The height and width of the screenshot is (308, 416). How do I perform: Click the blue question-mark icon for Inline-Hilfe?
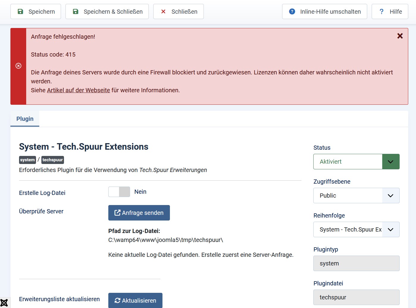pos(292,12)
